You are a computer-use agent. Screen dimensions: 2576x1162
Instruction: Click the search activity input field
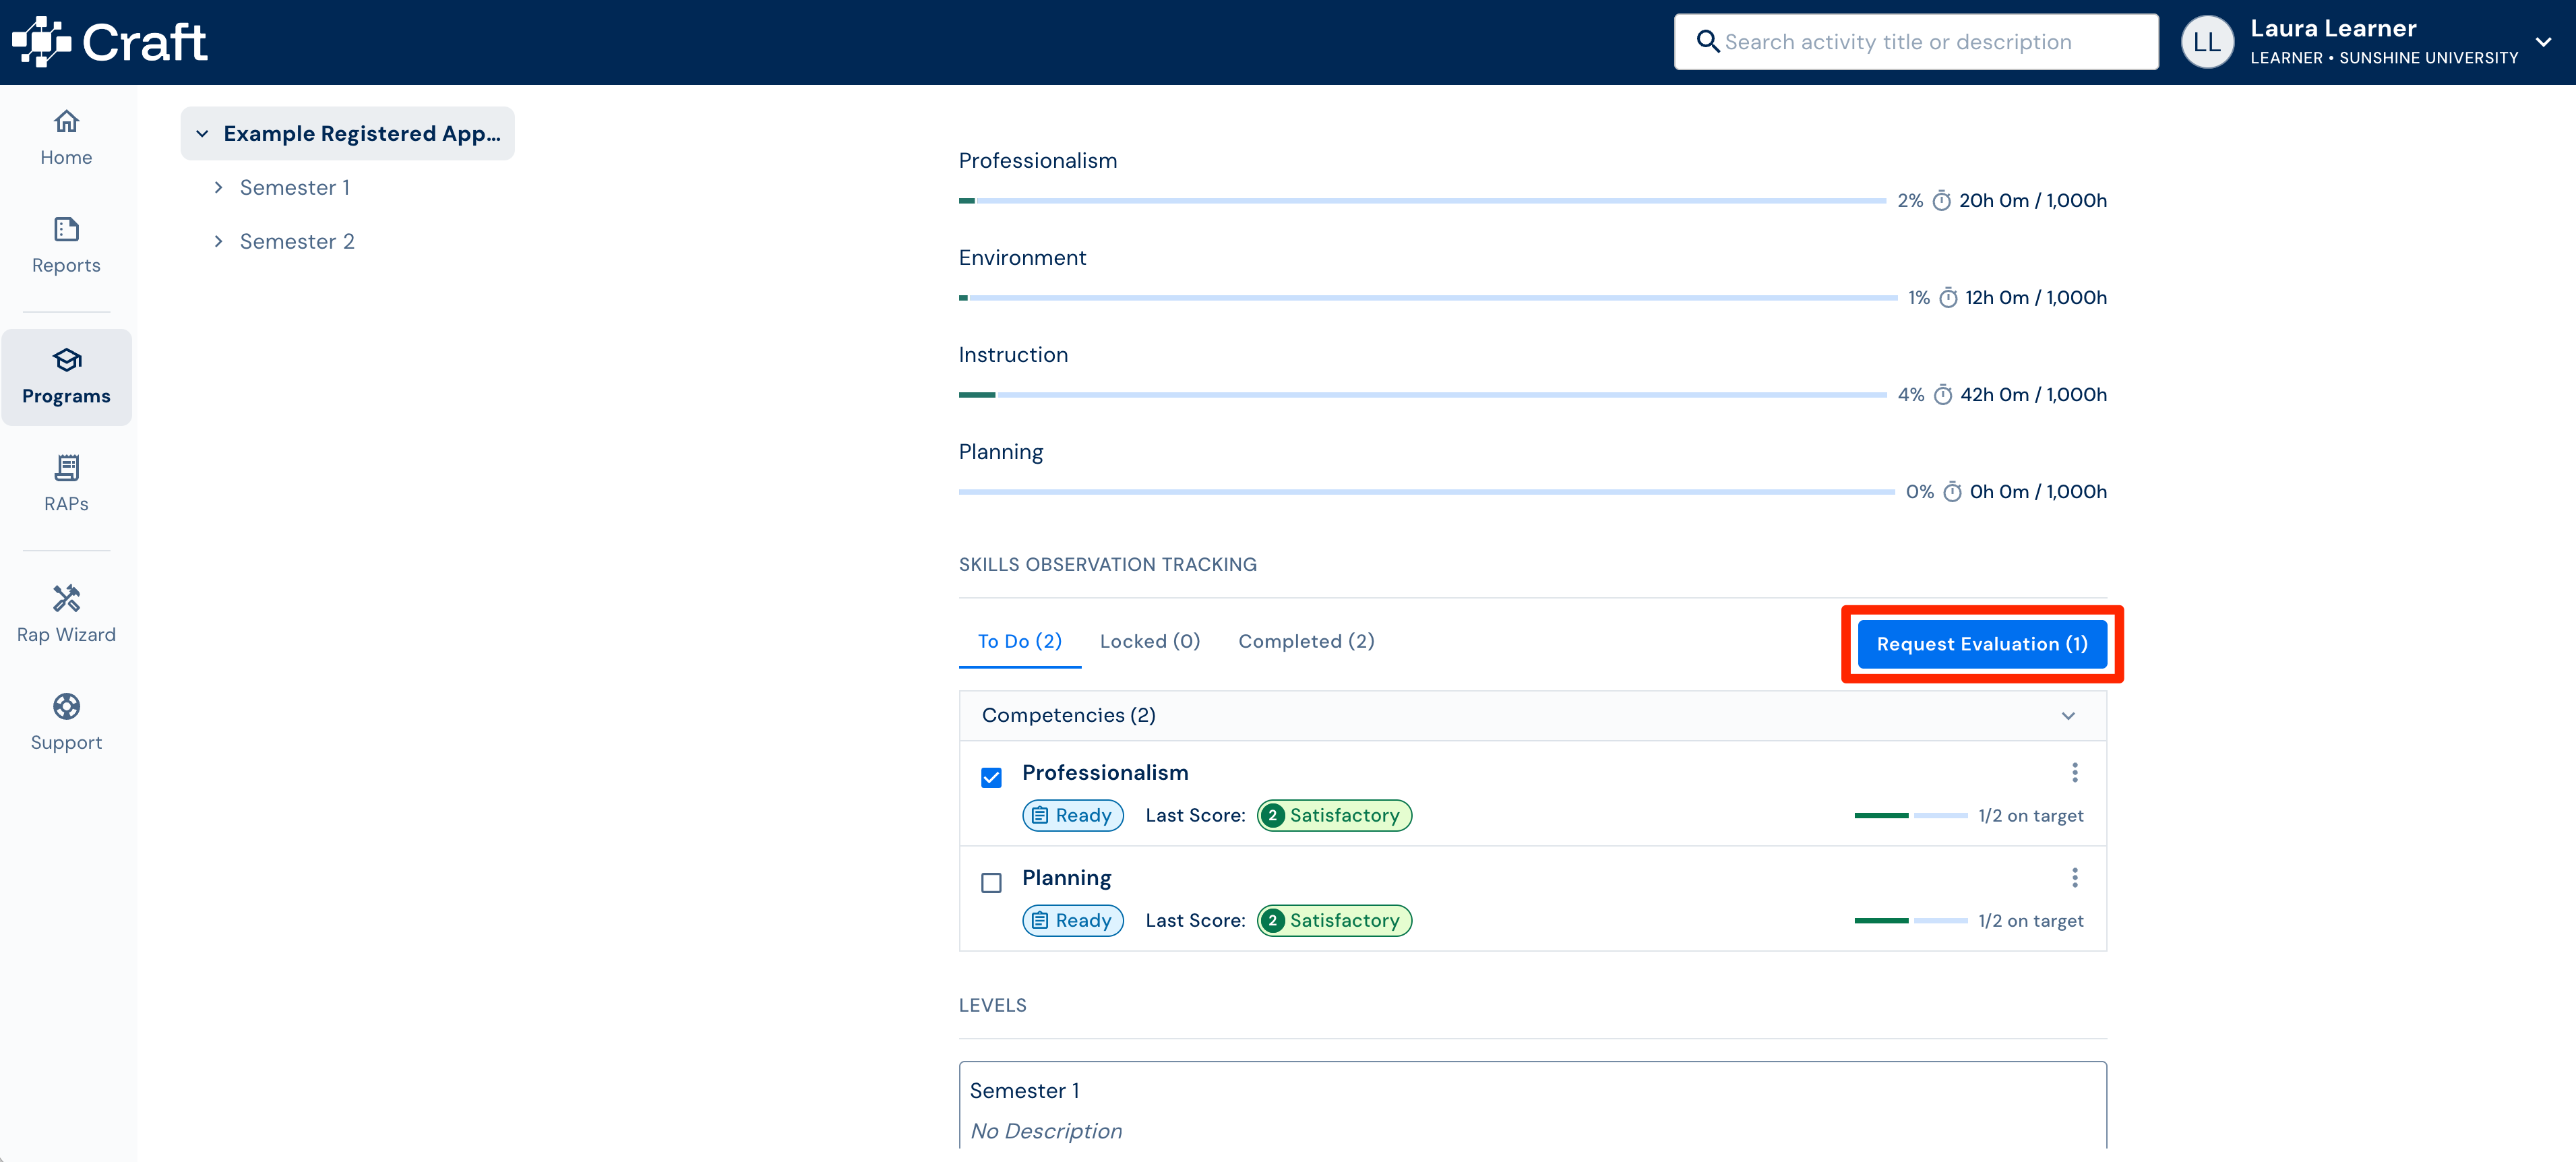tap(1915, 42)
